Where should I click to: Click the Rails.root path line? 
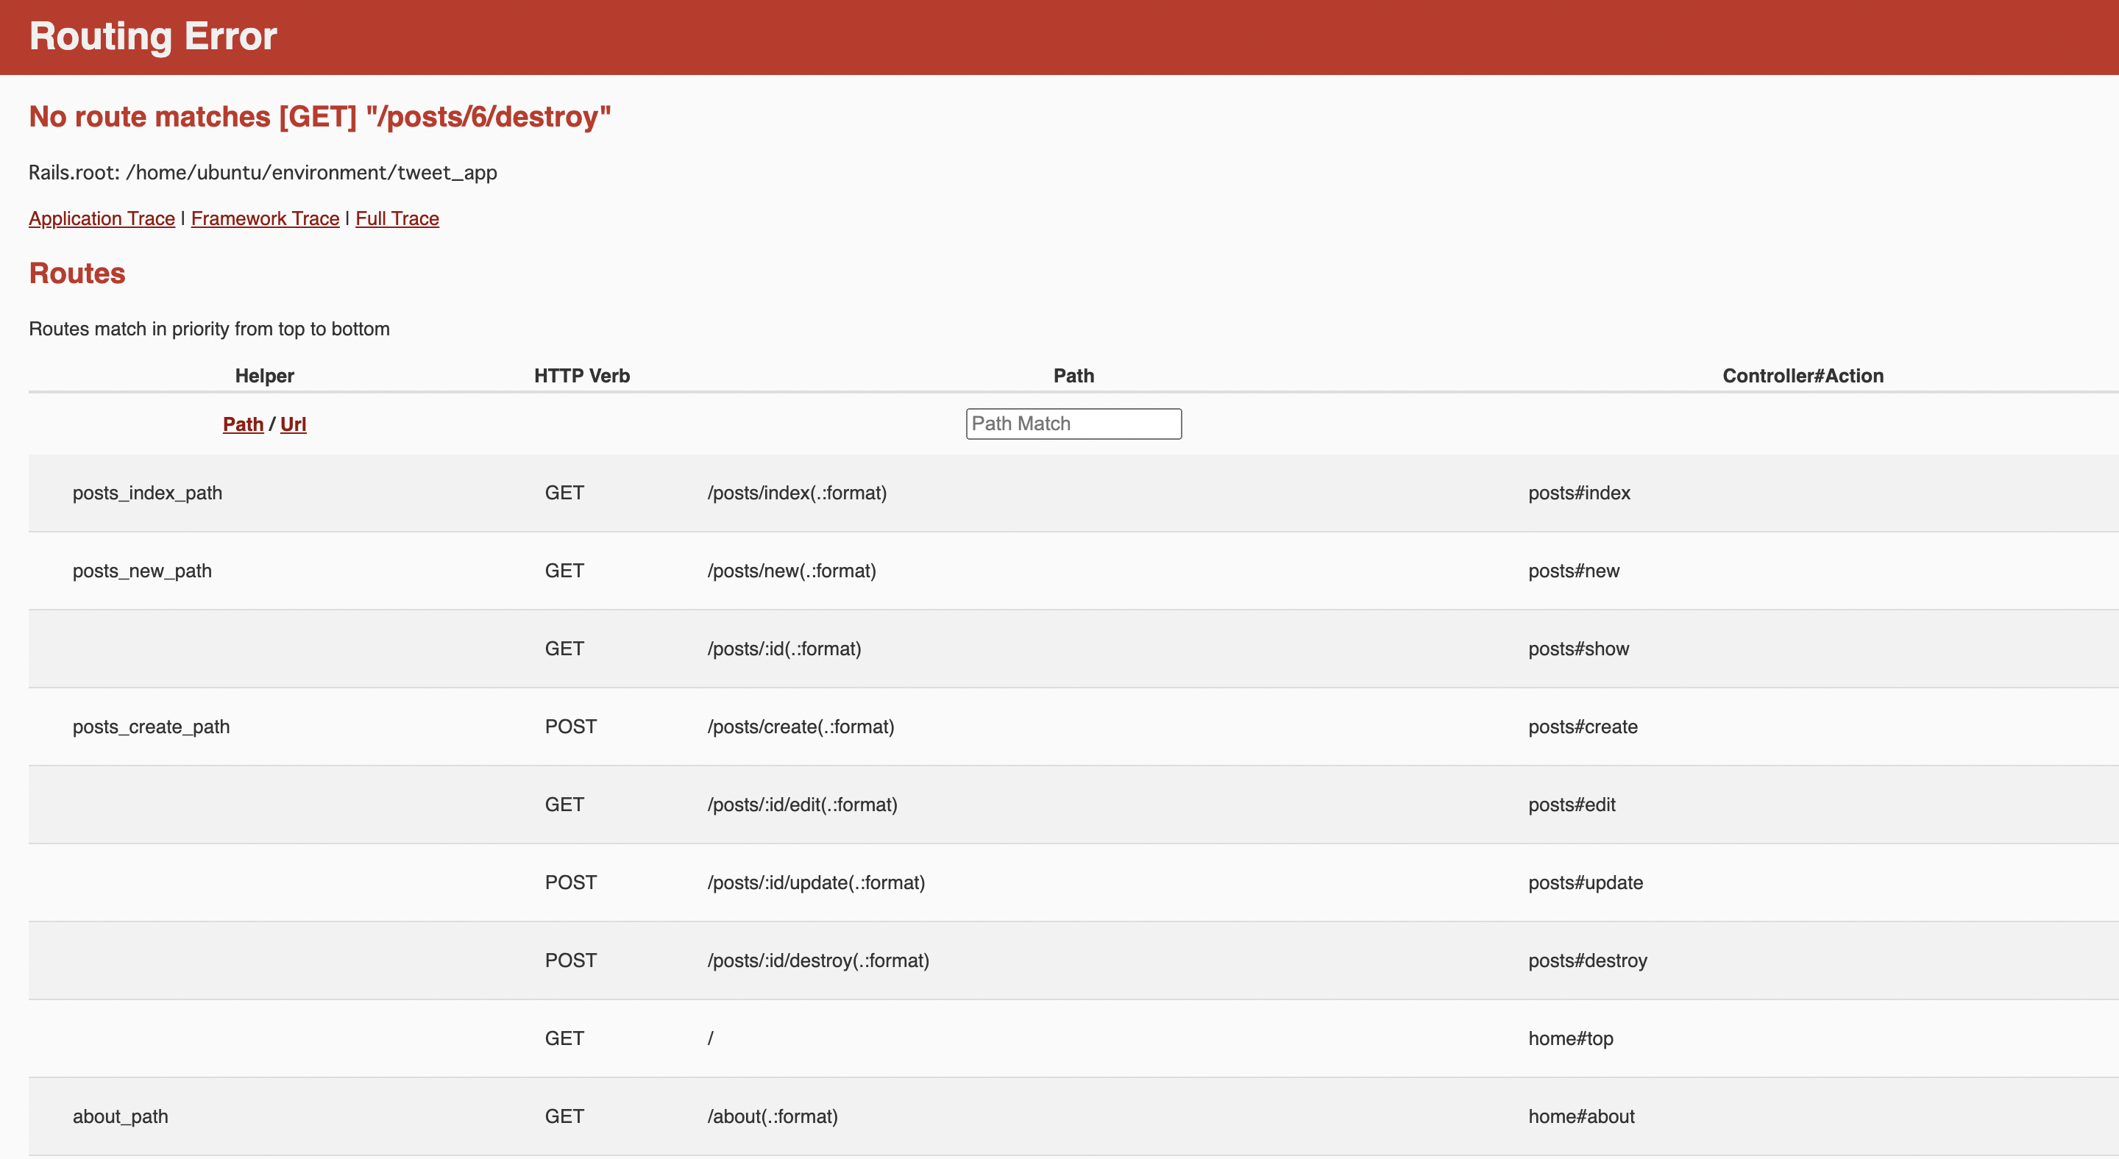tap(263, 173)
